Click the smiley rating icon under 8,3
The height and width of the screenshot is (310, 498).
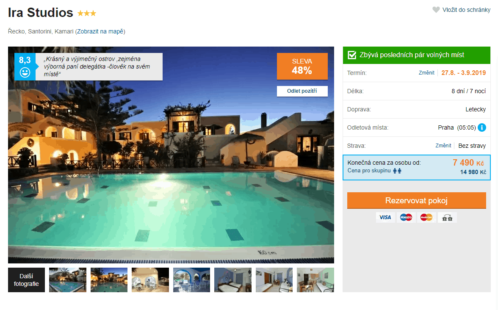click(25, 72)
